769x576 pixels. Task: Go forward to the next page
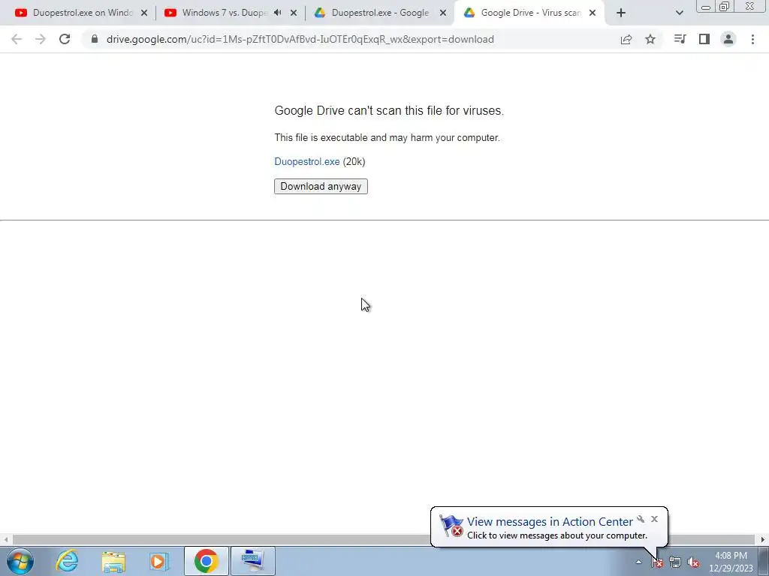[x=41, y=39]
